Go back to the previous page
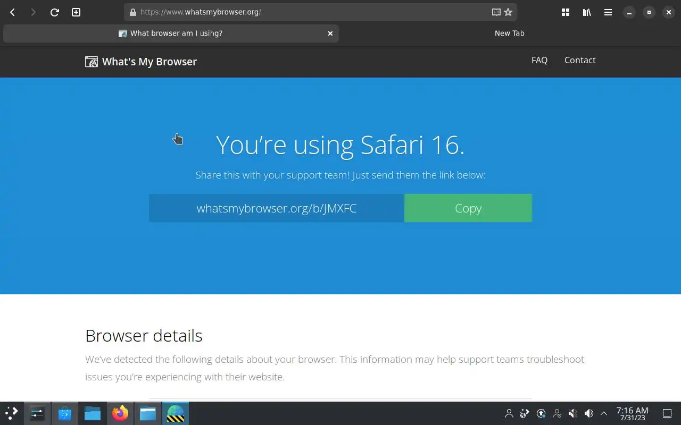This screenshot has width=681, height=425. click(x=12, y=12)
